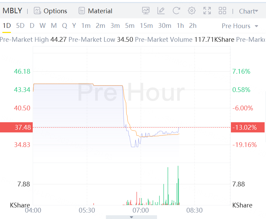Choose the 1h interval tab

point(180,25)
